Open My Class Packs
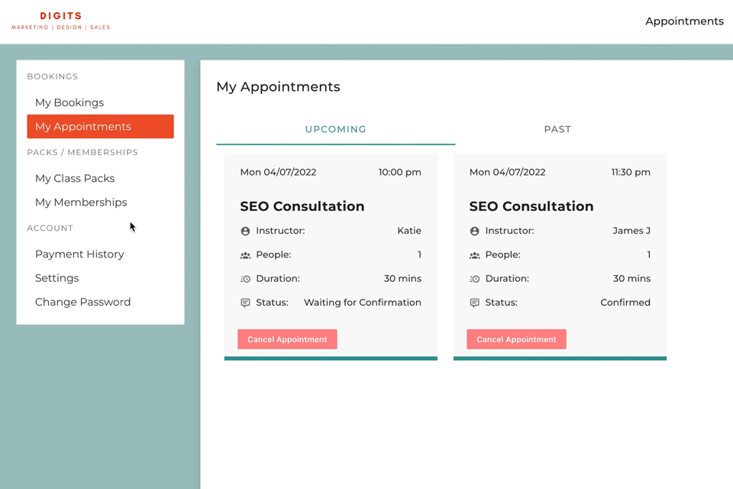Screen dimensions: 733x489 pyautogui.click(x=75, y=178)
